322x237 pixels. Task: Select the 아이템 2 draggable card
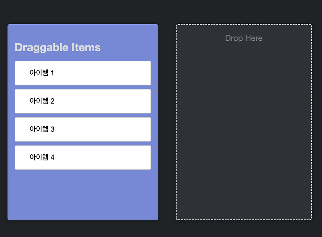point(83,101)
